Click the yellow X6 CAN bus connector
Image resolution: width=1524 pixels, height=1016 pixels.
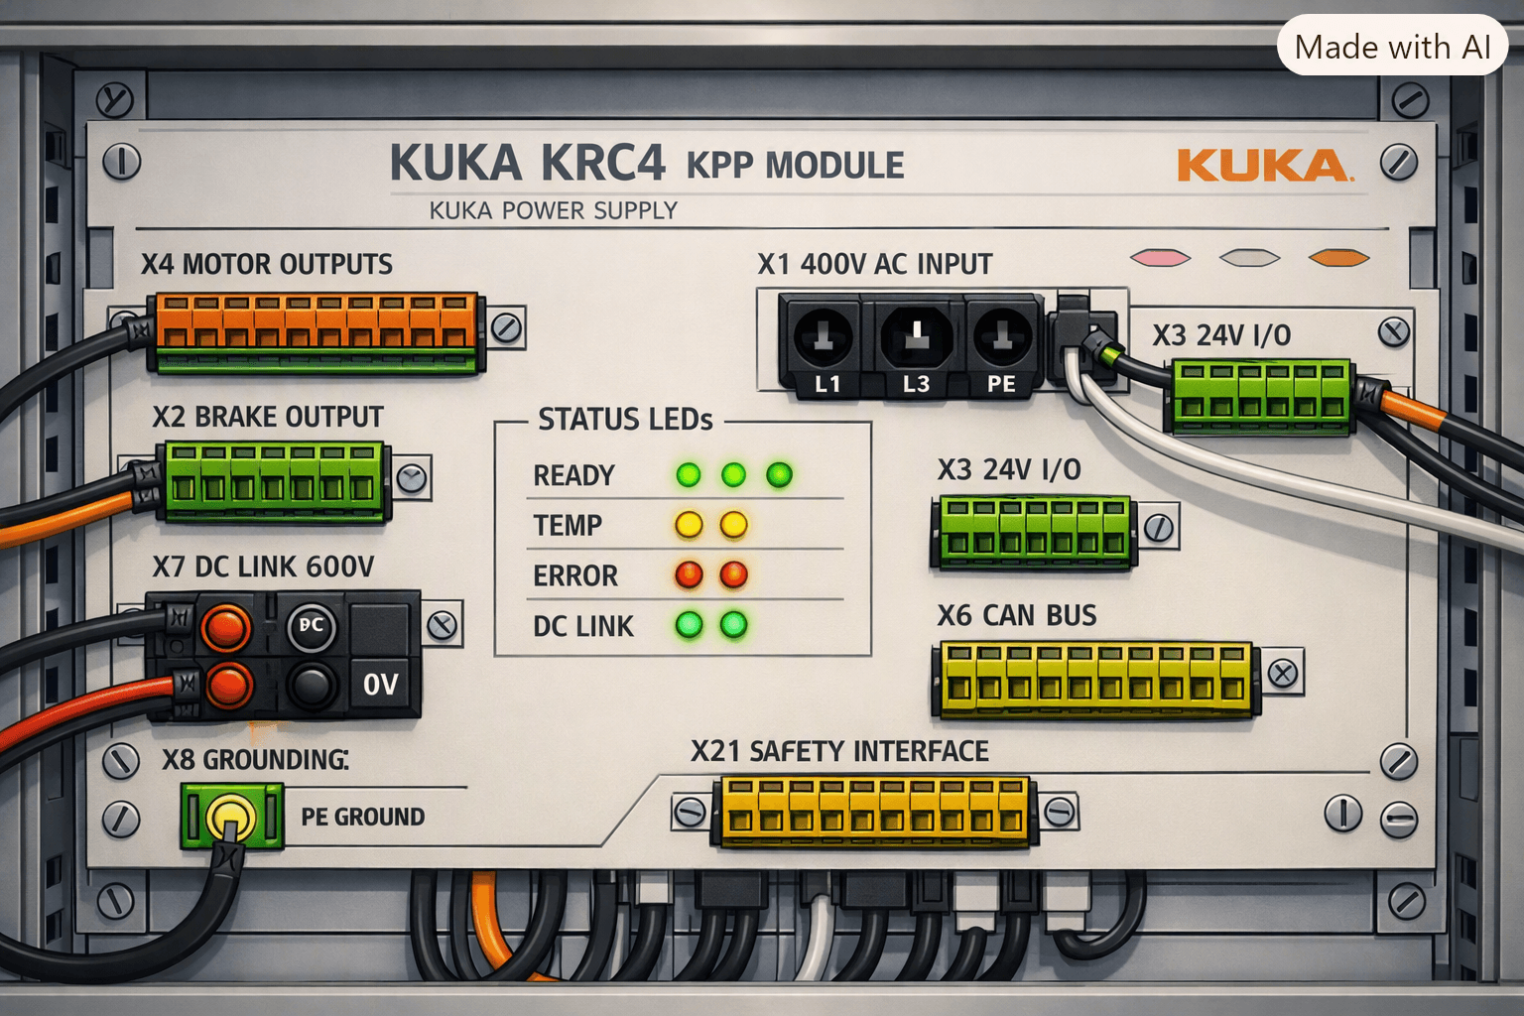(1096, 680)
